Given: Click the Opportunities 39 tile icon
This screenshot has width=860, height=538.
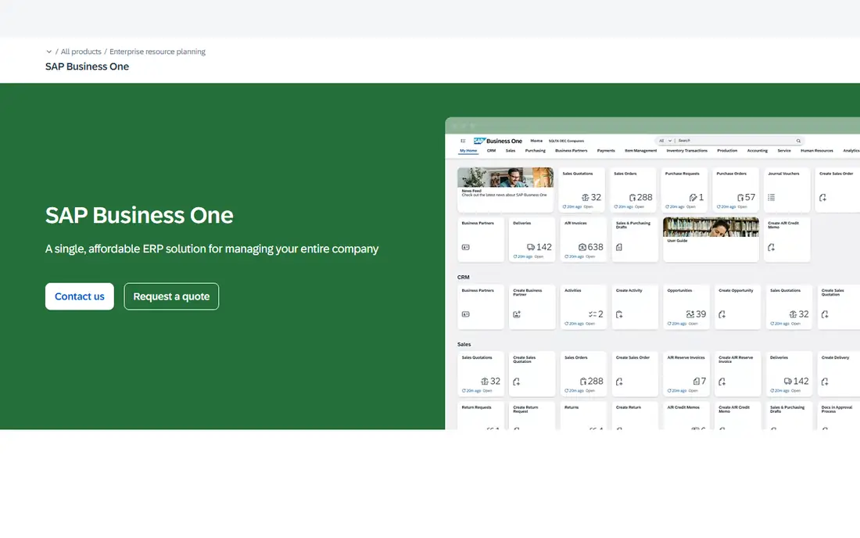Looking at the screenshot, I should click(x=690, y=314).
